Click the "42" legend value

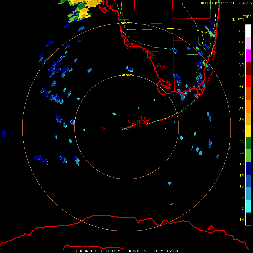coord(241,98)
